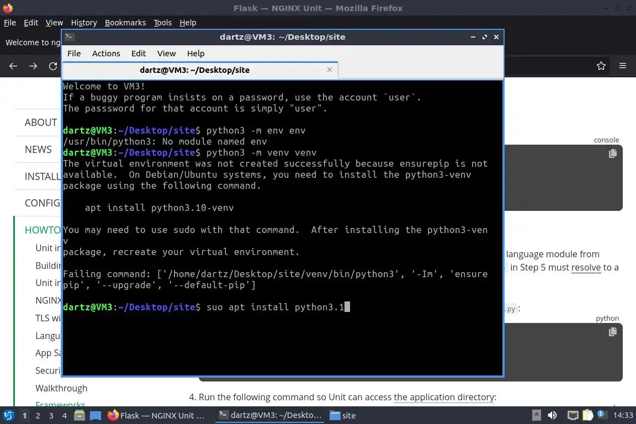Click the clock showing 14:33
The image size is (636, 424).
click(623, 416)
